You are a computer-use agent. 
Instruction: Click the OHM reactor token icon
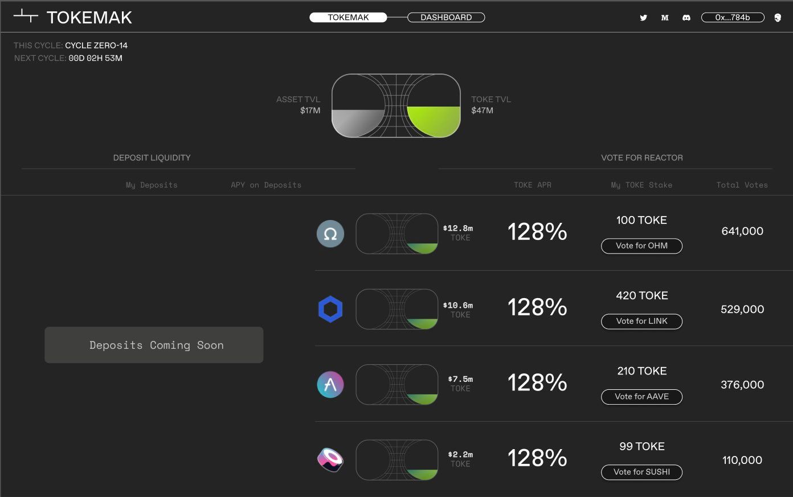330,234
